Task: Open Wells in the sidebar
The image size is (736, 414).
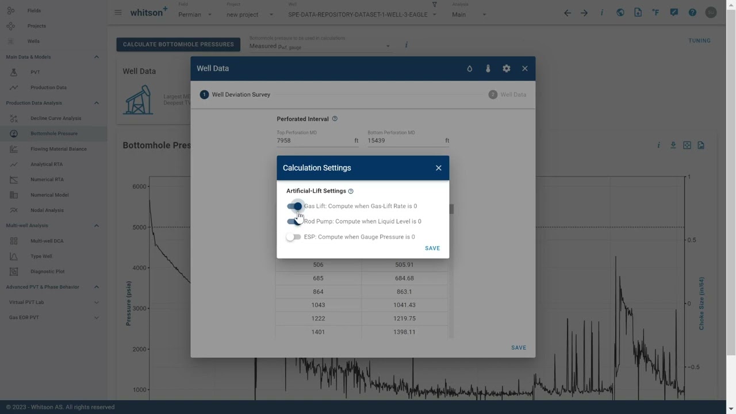Action: pyautogui.click(x=33, y=41)
